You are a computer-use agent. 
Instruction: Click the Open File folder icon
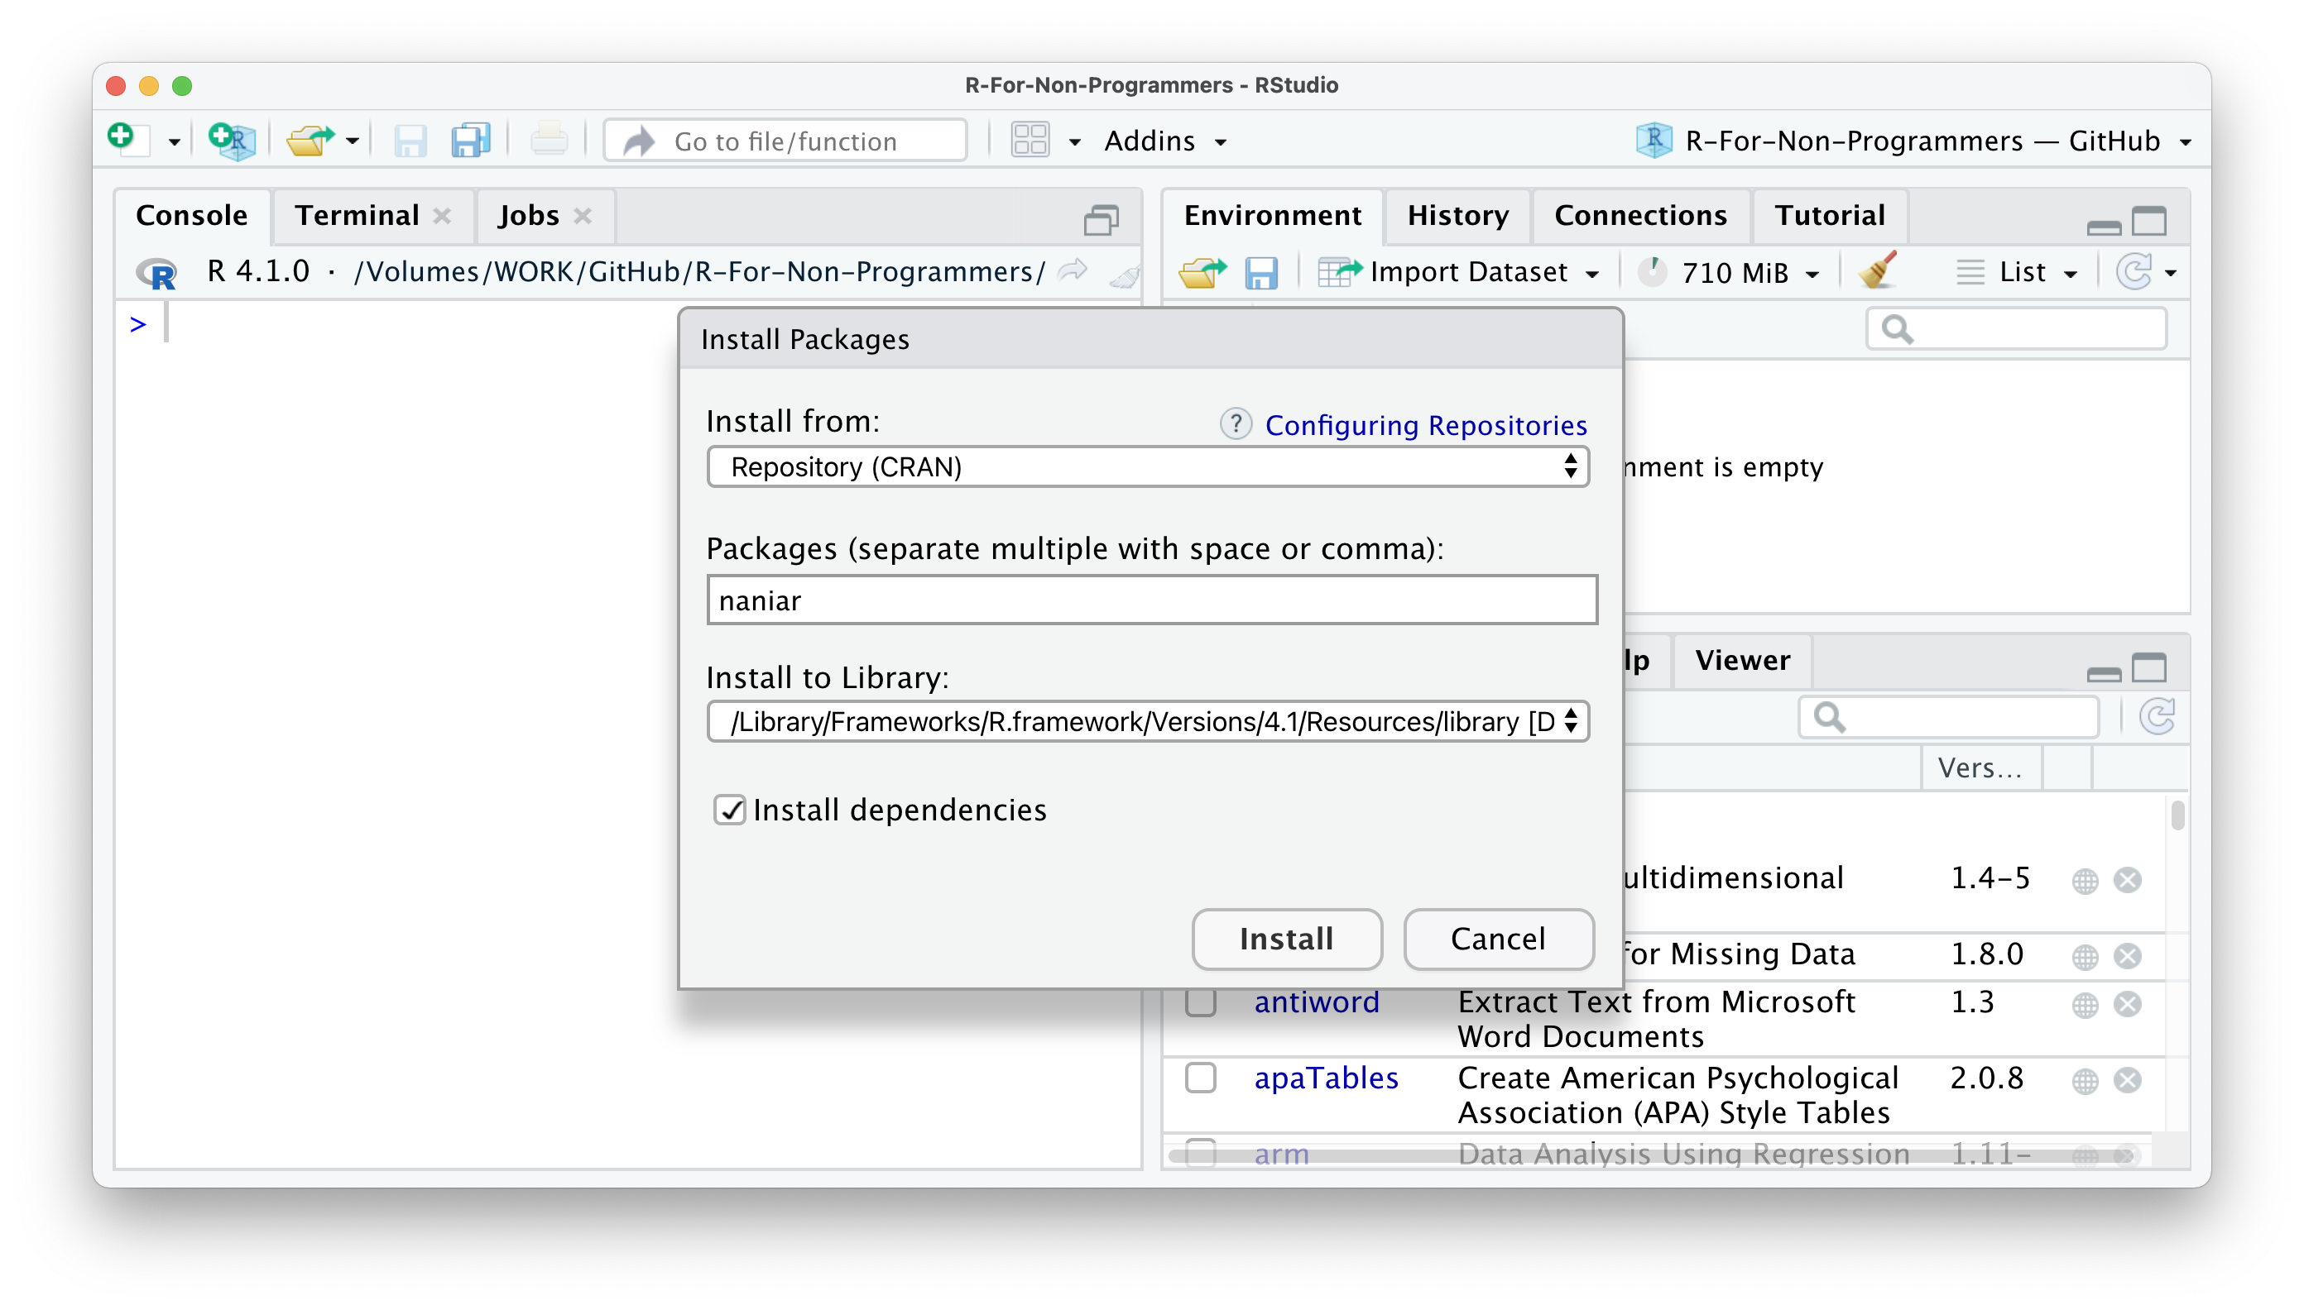310,141
